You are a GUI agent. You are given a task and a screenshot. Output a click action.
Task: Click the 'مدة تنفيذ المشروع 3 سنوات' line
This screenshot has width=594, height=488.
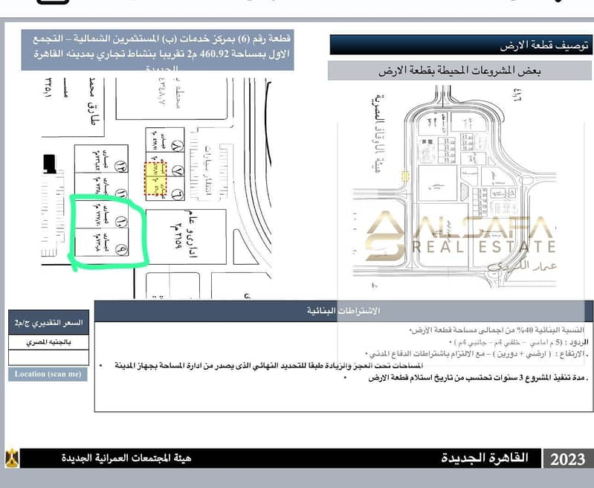click(478, 378)
